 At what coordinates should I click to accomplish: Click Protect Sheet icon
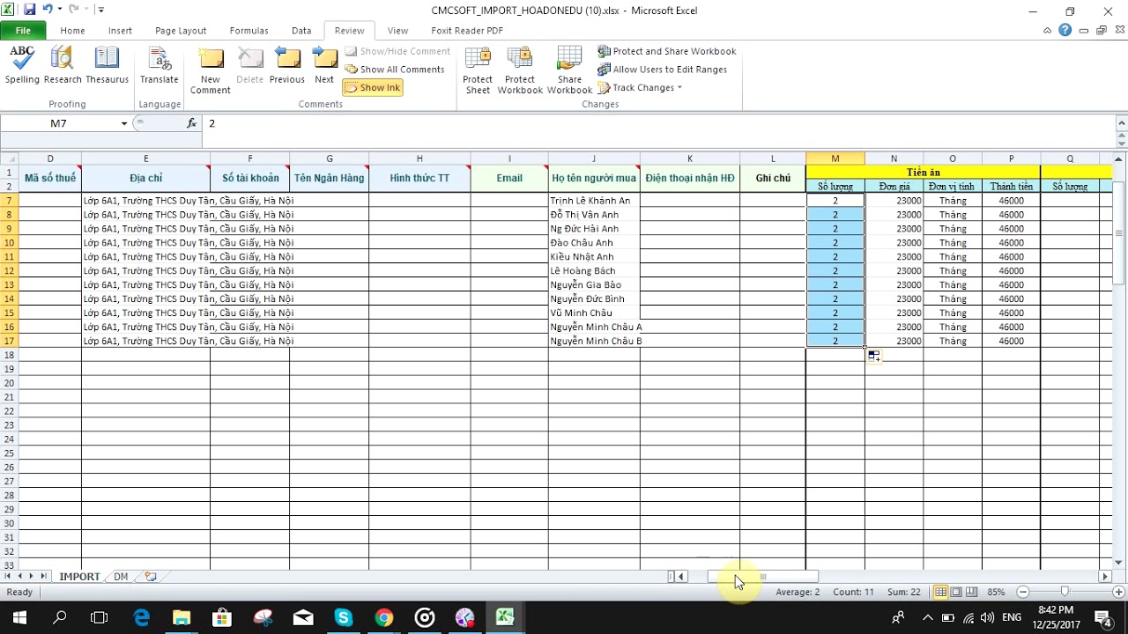point(478,70)
